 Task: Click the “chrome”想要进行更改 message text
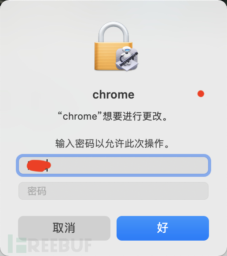point(113,116)
